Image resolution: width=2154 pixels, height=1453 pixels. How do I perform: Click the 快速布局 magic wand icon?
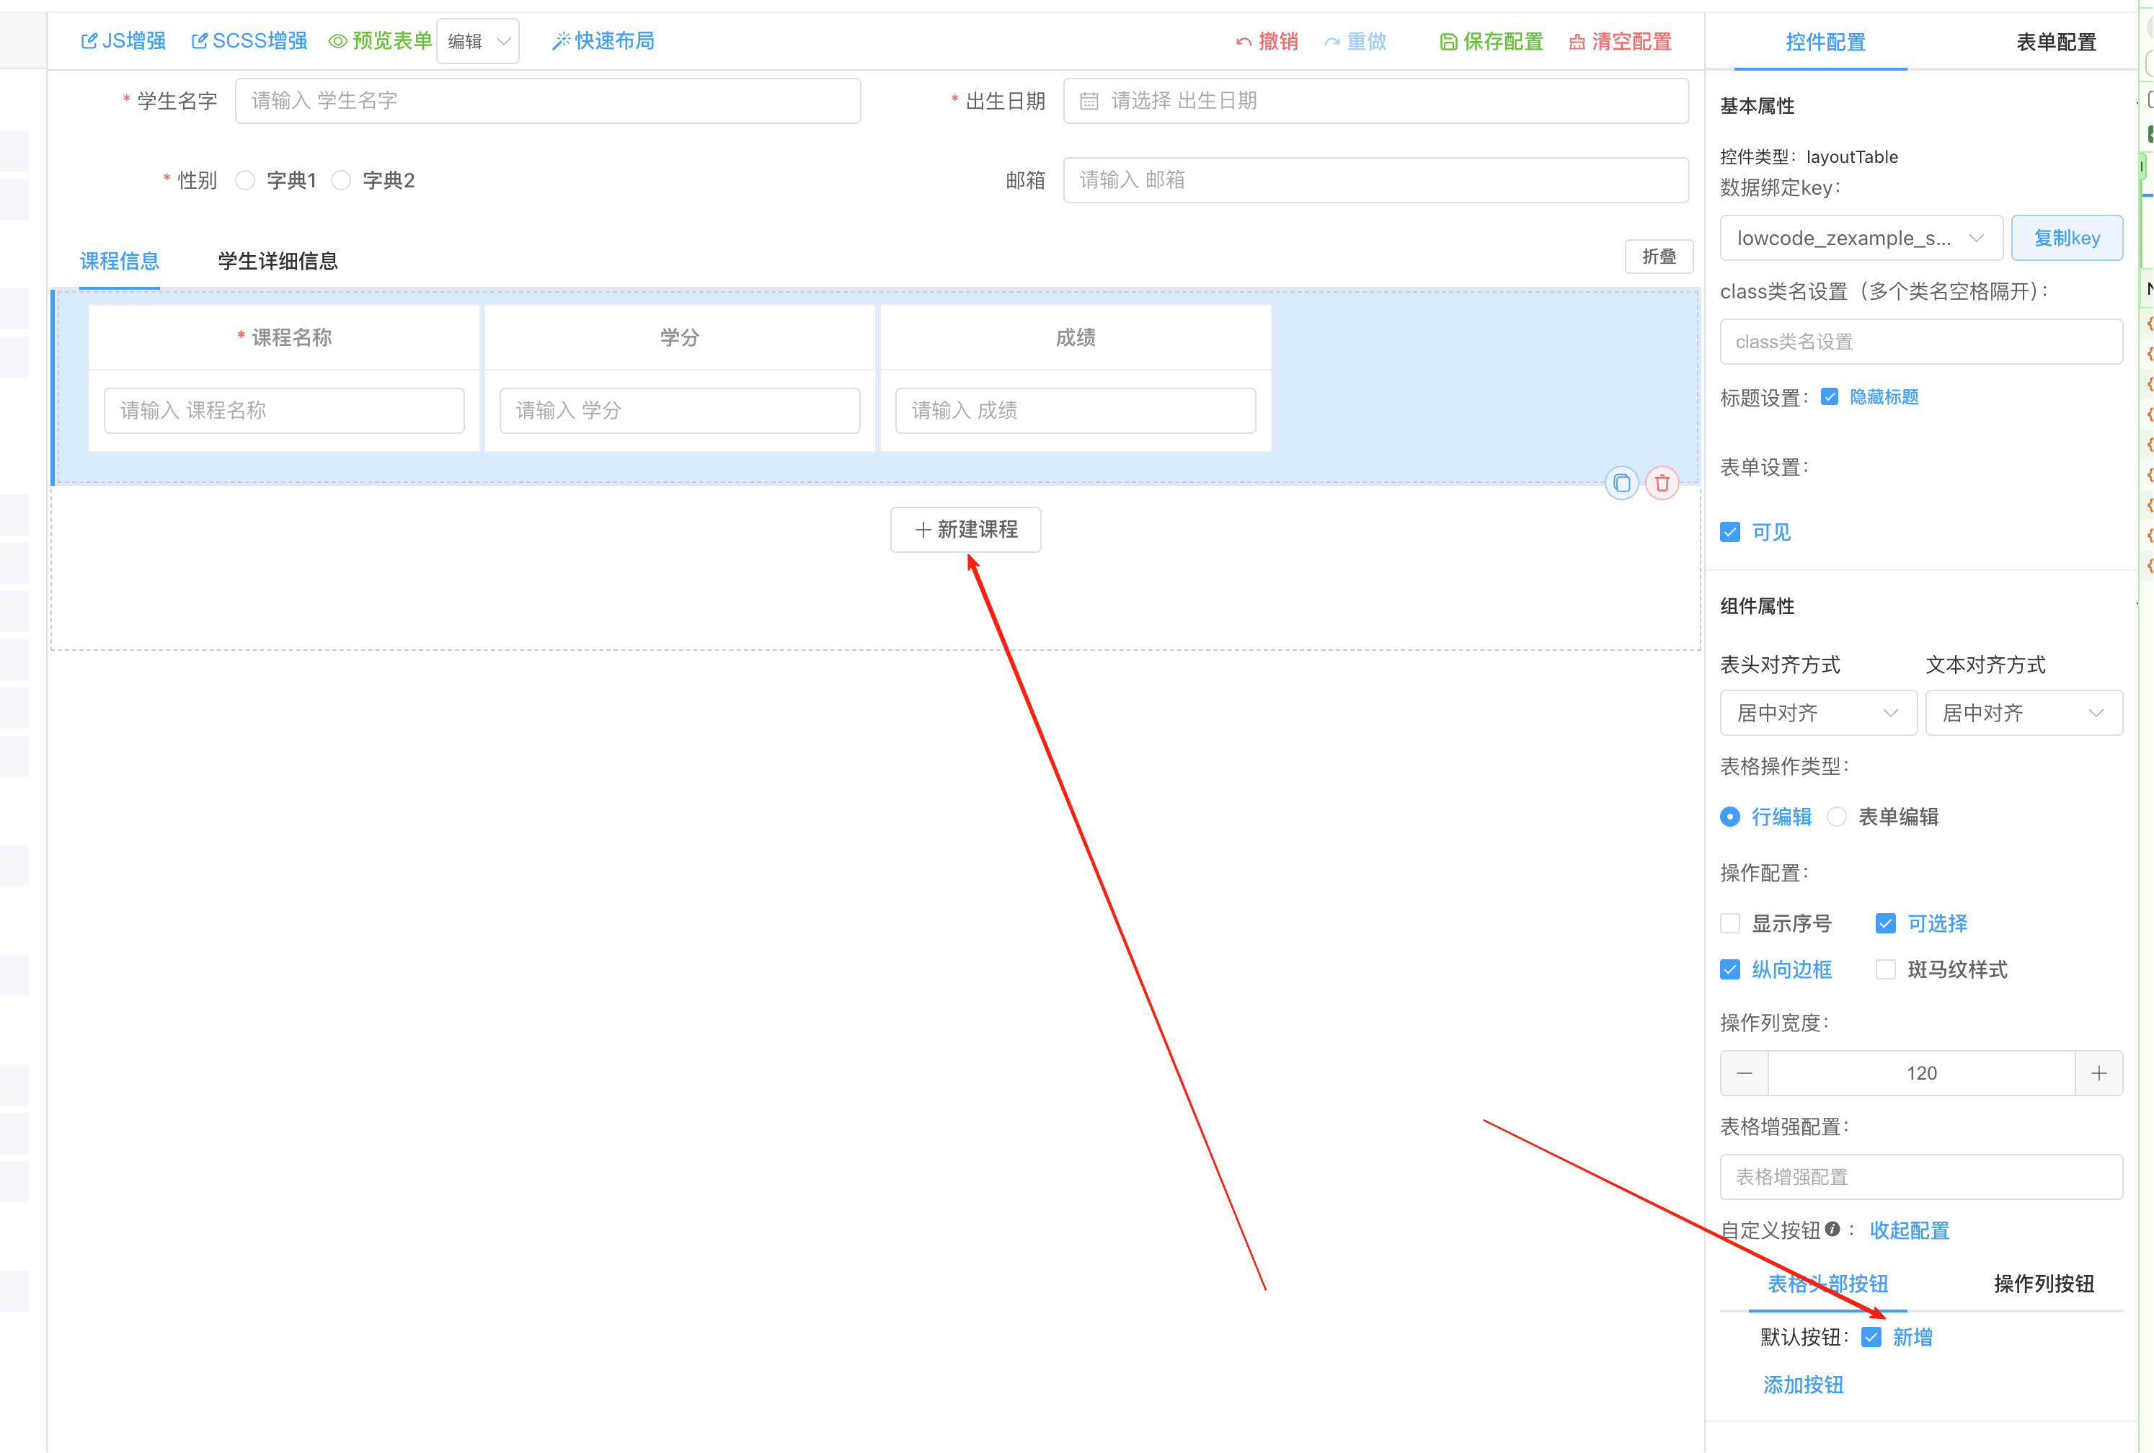click(561, 41)
